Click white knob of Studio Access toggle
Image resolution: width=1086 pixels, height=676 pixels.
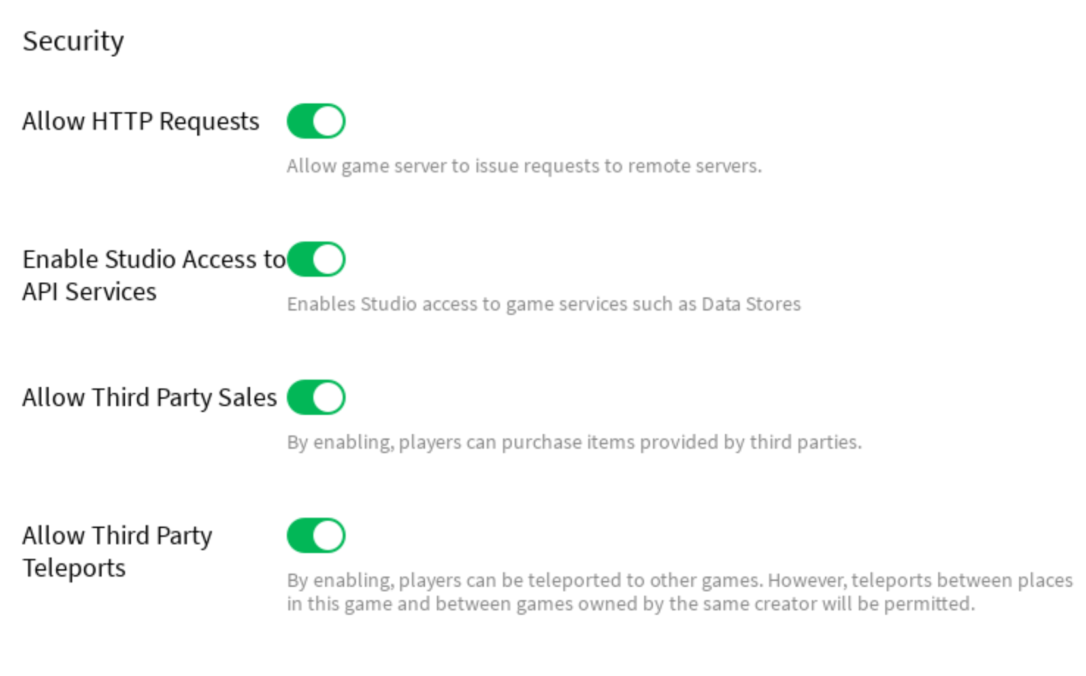(x=328, y=259)
